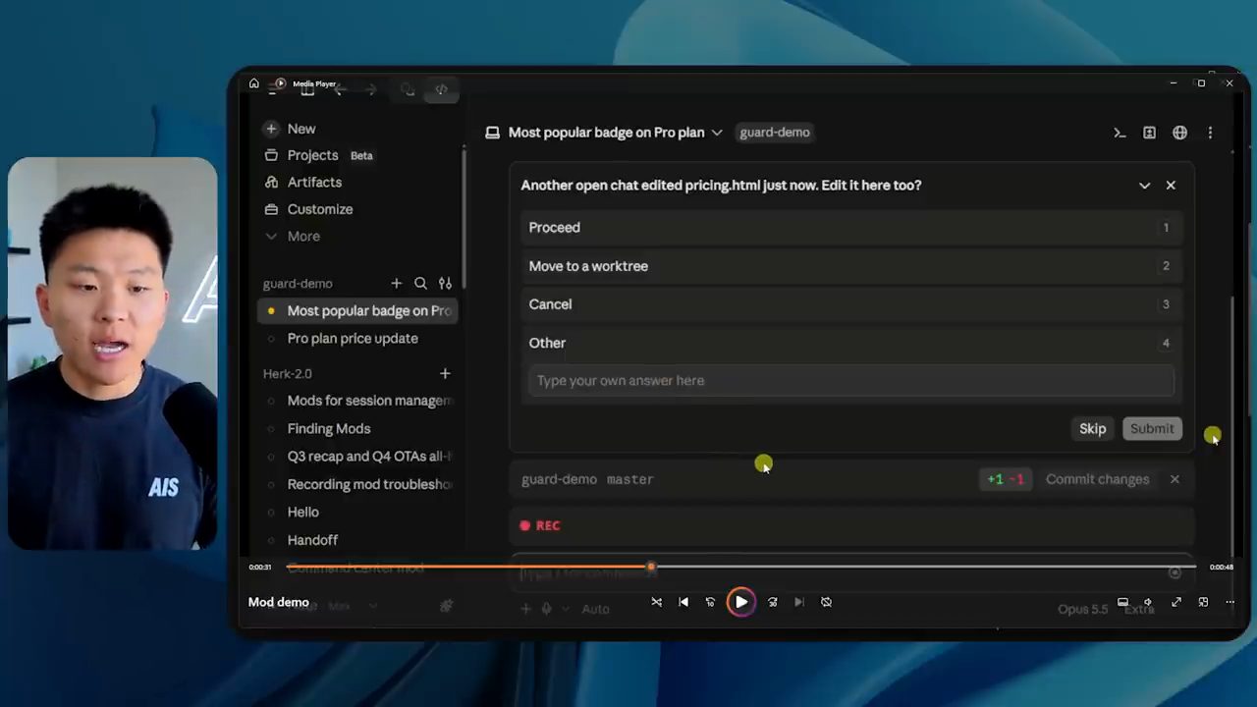
Task: Open the globe browser preview icon
Action: click(1179, 133)
